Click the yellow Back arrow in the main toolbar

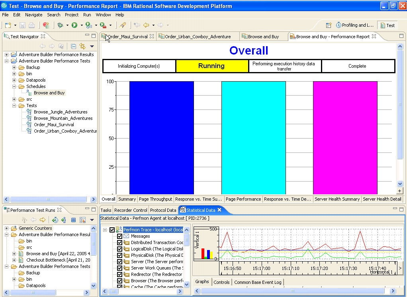point(147,25)
